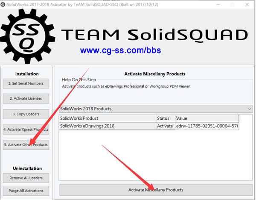Choose Activate Xpress Products step
The image size is (256, 200).
(26, 129)
